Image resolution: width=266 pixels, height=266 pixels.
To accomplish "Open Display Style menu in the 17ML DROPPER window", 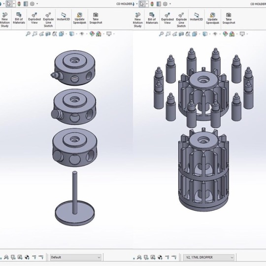I will click(x=205, y=34).
